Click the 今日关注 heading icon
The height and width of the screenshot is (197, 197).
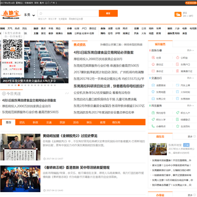(4, 94)
